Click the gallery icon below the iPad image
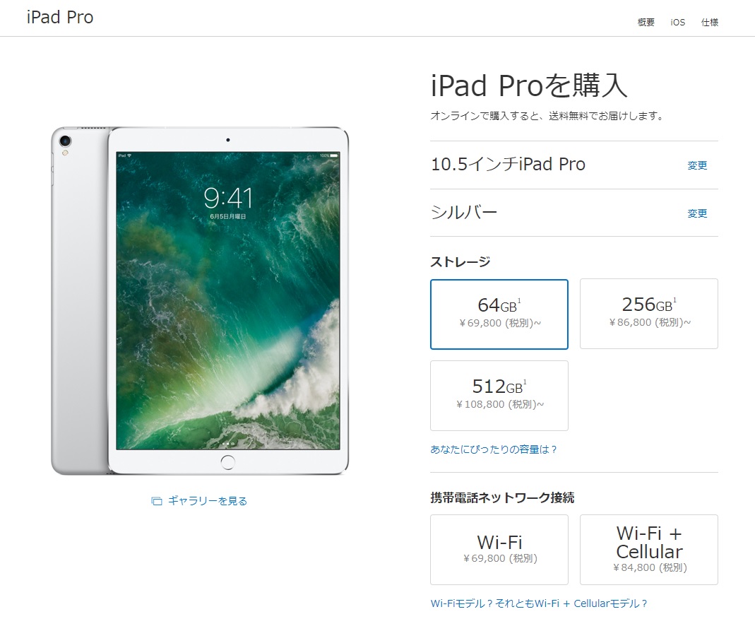This screenshot has height=631, width=755. pyautogui.click(x=157, y=502)
